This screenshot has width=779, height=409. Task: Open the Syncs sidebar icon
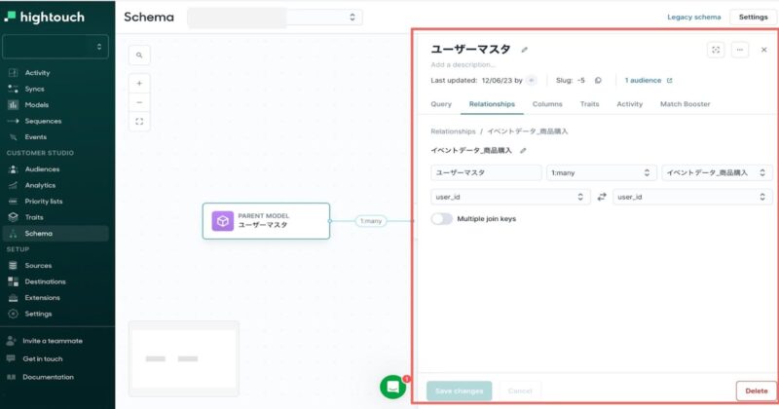13,89
